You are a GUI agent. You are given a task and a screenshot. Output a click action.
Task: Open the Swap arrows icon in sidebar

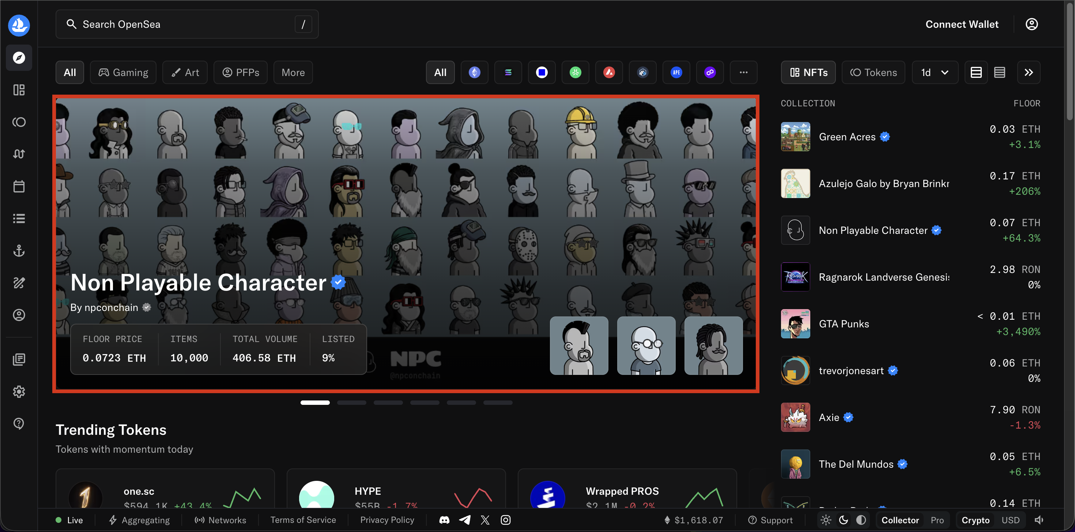19,154
